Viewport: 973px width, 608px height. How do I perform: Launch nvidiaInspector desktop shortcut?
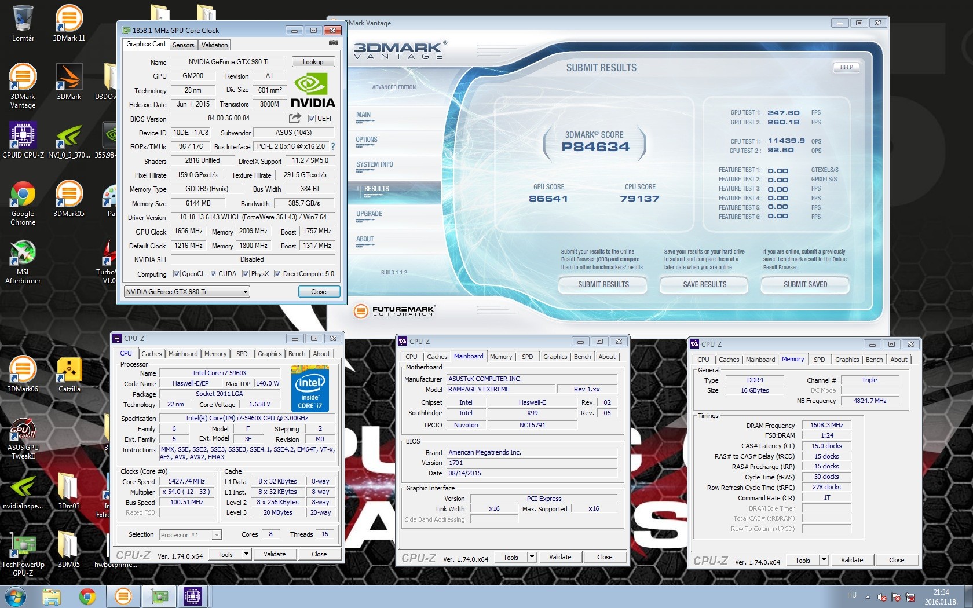point(23,491)
